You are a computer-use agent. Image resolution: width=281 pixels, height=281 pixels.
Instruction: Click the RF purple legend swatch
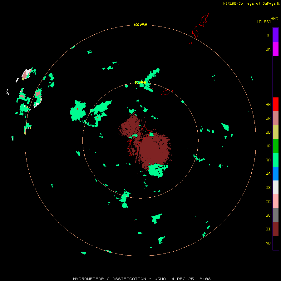point(276,35)
